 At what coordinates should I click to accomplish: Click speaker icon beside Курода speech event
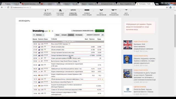click(79, 61)
